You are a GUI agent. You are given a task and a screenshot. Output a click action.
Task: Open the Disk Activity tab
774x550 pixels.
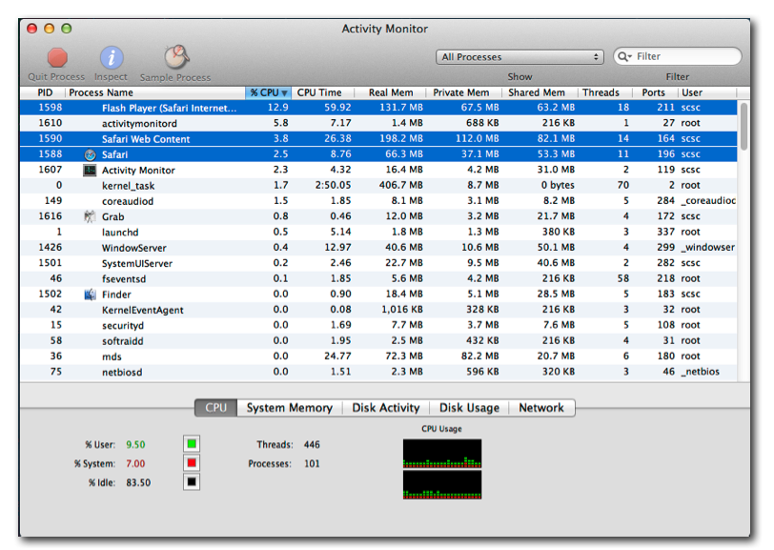[386, 407]
